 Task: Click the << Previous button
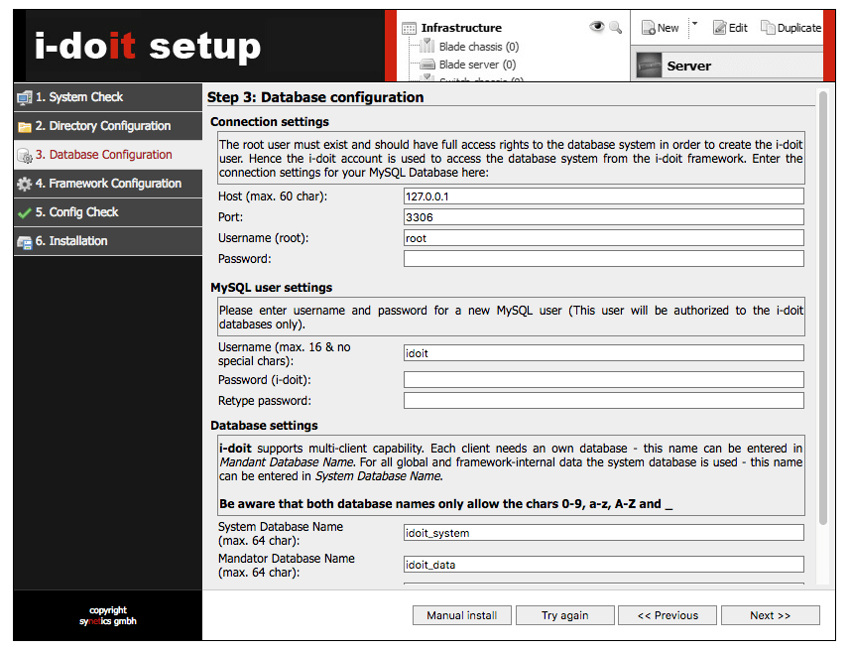[668, 615]
